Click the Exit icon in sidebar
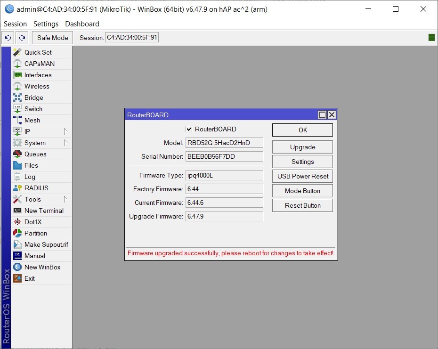Viewport: 438px width, 349px height. click(x=17, y=278)
